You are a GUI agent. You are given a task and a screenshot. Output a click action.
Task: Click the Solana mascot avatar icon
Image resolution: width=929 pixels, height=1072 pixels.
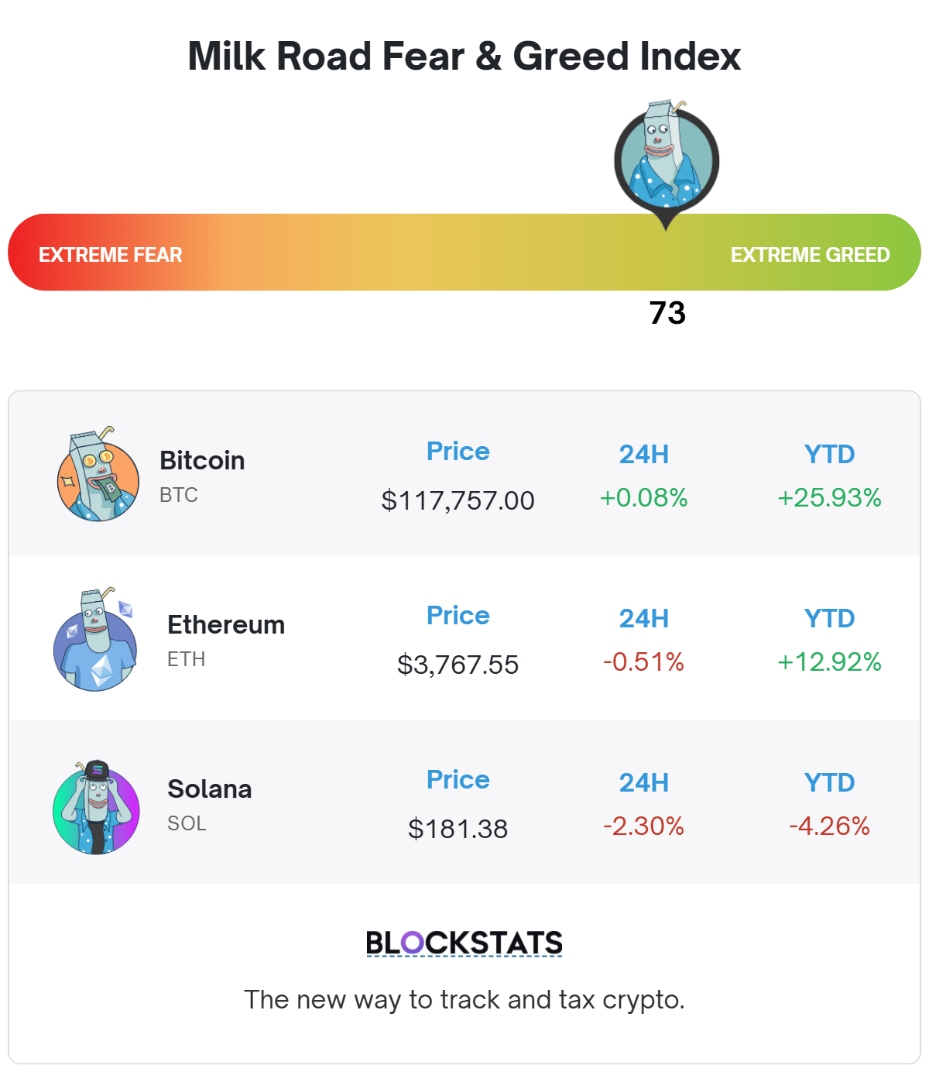(96, 807)
